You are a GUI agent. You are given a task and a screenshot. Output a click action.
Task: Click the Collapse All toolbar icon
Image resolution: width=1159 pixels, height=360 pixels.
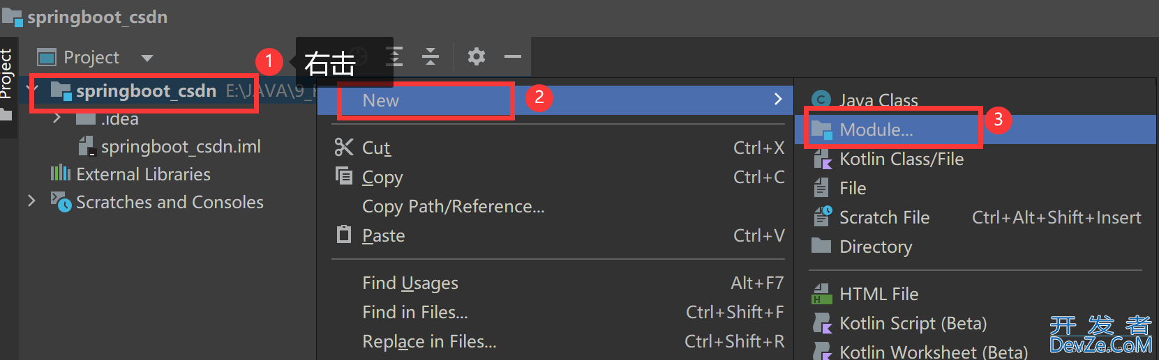[x=431, y=56]
